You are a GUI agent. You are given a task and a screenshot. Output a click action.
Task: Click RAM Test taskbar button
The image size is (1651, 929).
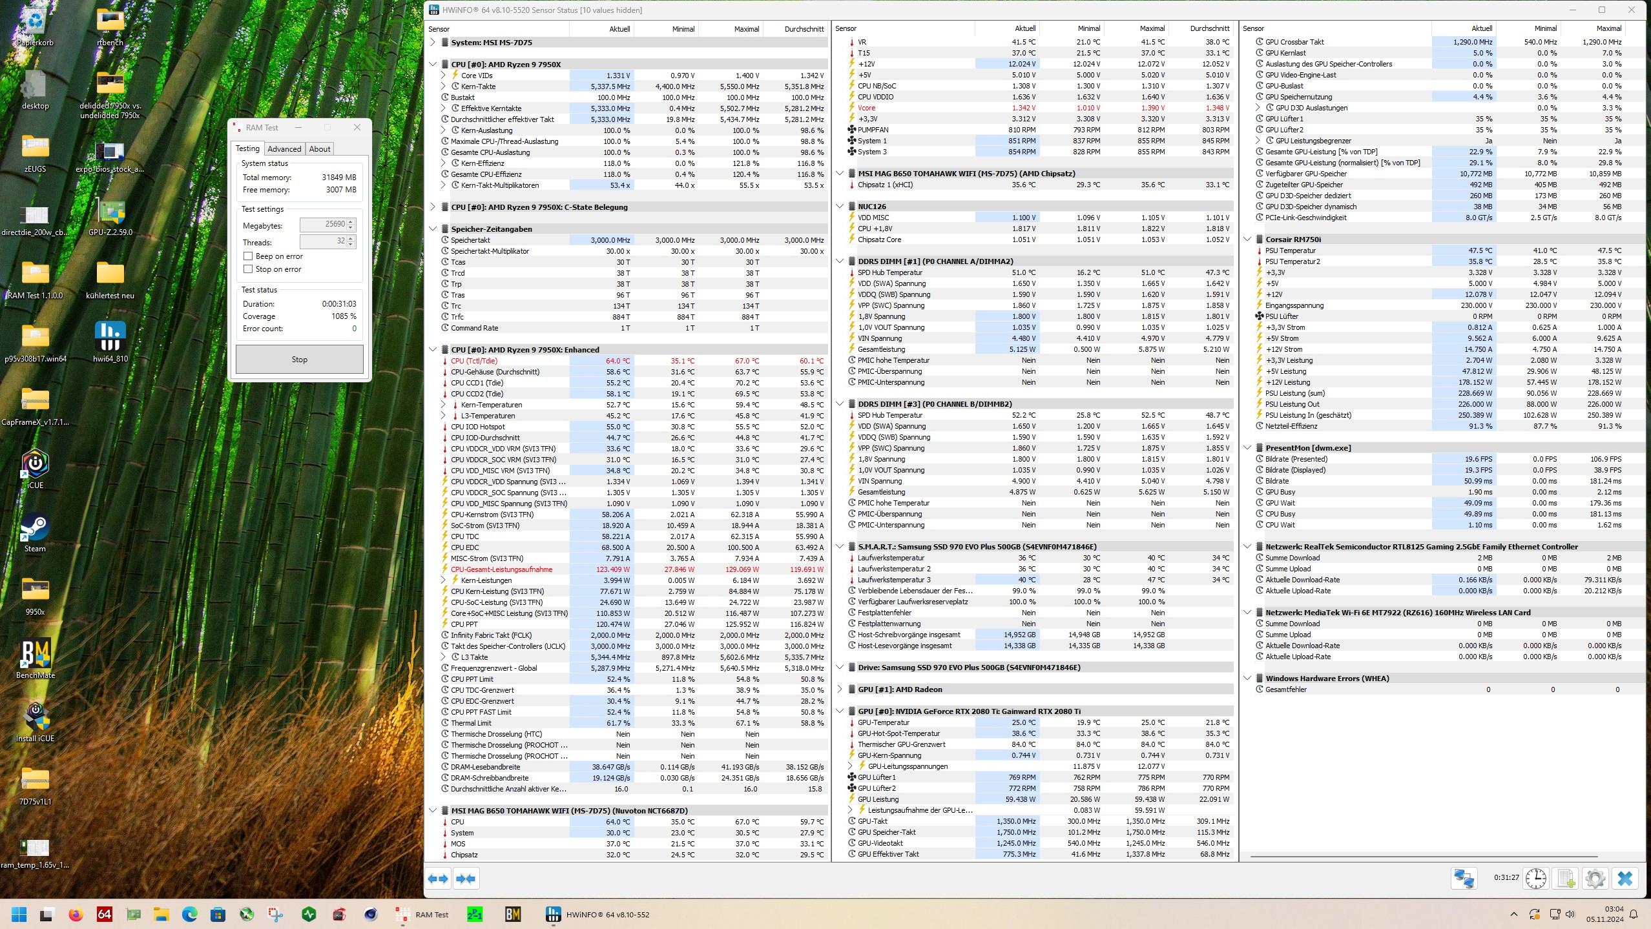[x=422, y=914]
